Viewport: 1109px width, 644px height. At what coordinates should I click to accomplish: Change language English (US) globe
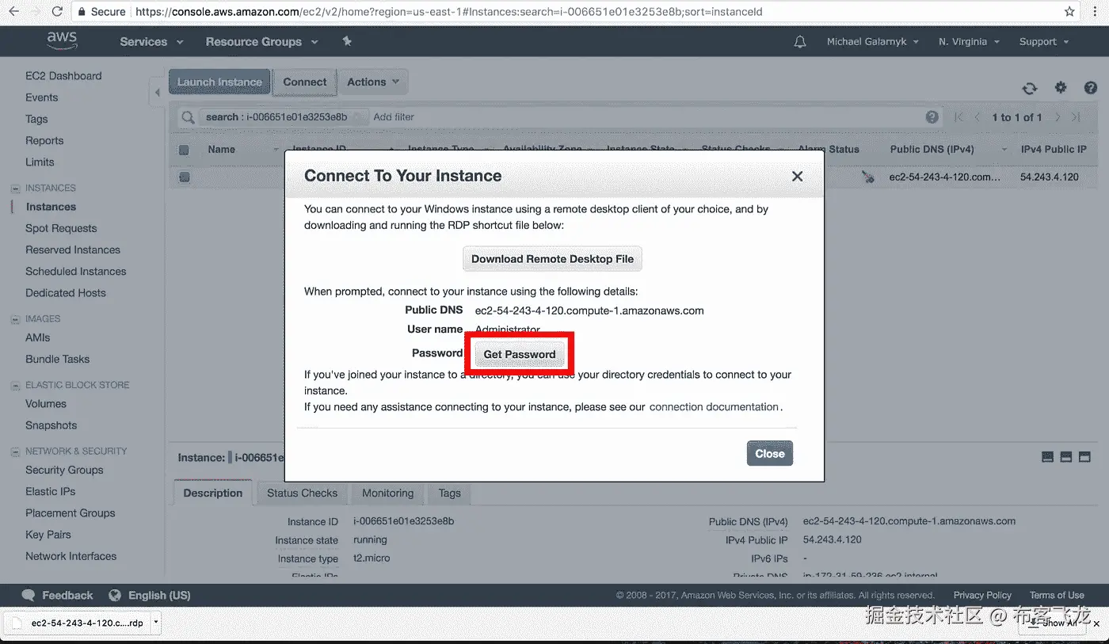coord(149,595)
